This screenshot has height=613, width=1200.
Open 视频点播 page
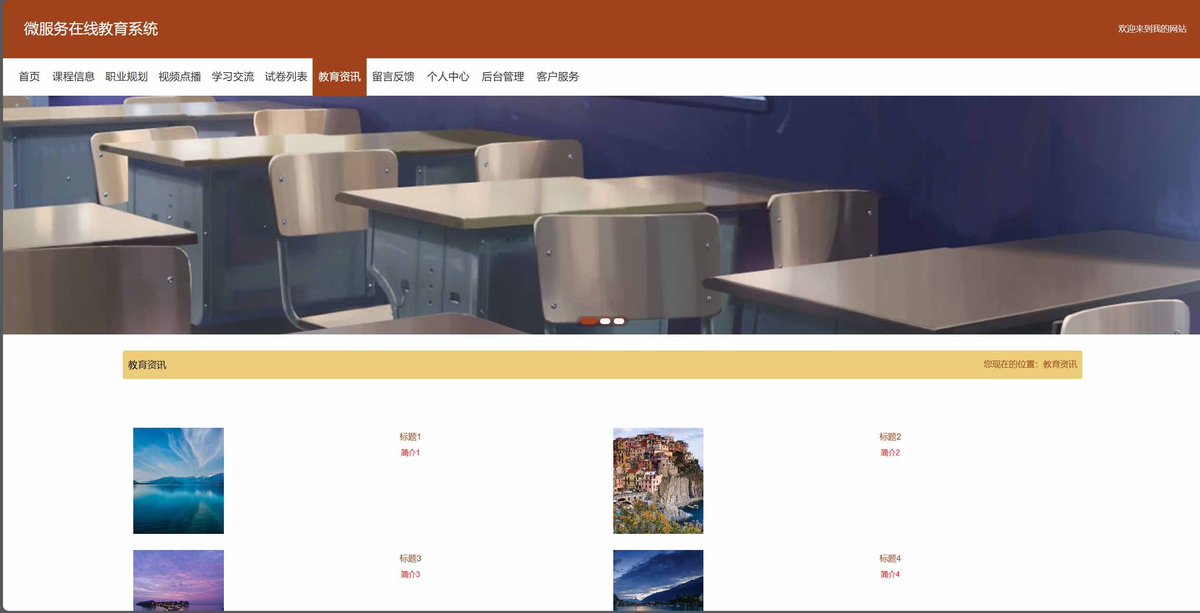tap(180, 77)
